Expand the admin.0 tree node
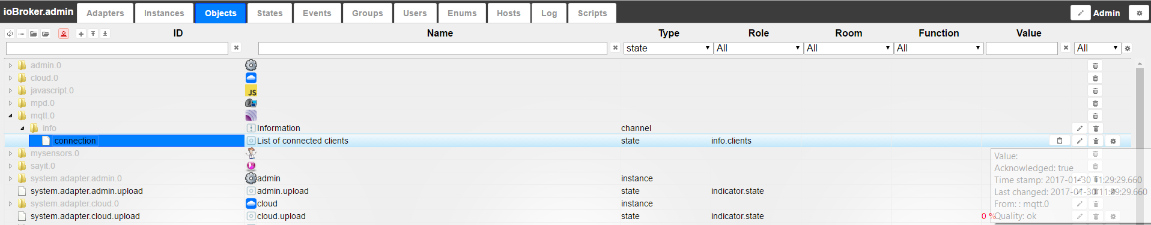1151x225 pixels. [x=10, y=66]
